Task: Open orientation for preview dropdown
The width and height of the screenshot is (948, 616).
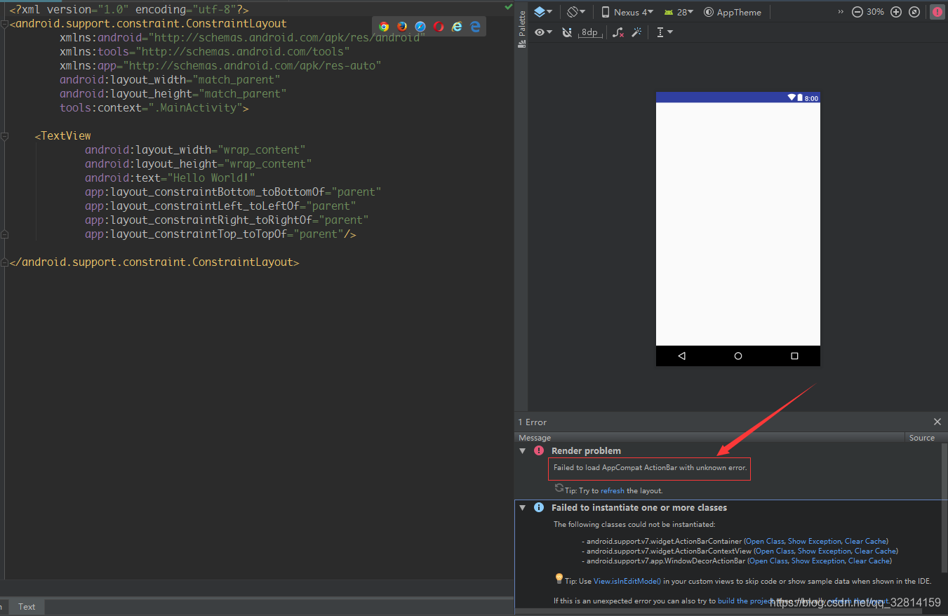Action: coord(576,12)
